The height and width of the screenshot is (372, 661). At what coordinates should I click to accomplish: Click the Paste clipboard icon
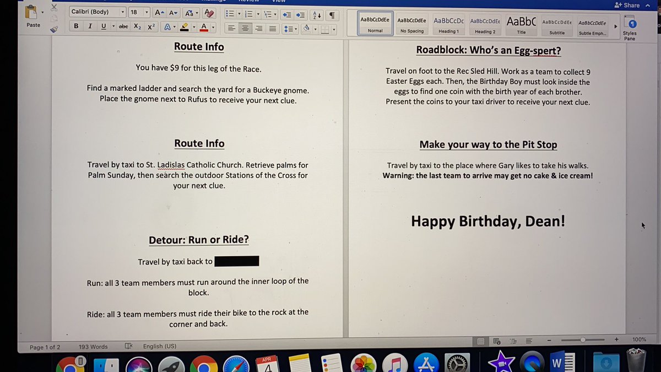(32, 12)
